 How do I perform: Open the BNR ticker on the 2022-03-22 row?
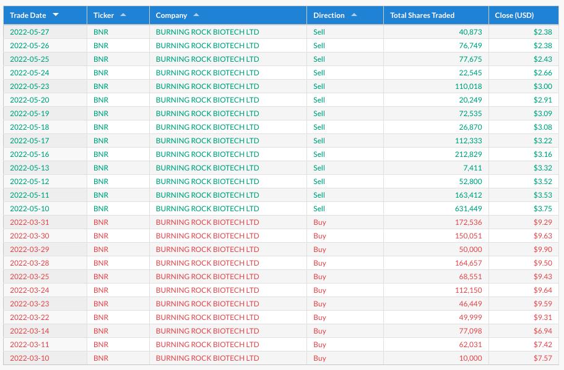tap(101, 317)
